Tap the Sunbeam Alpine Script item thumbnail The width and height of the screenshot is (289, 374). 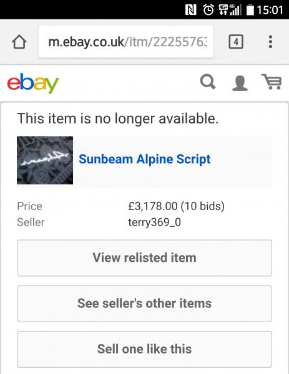pos(45,160)
